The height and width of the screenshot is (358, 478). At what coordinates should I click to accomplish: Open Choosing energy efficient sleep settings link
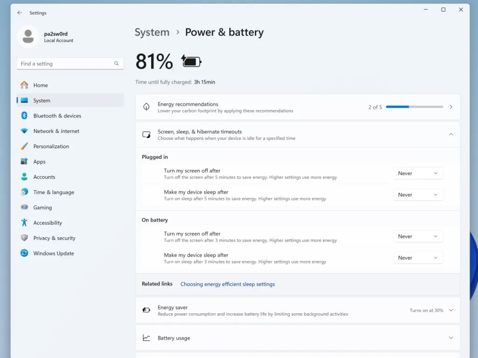coord(227,284)
